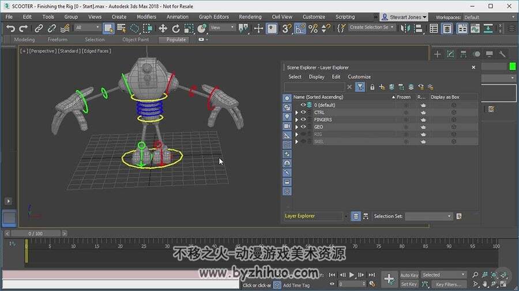Toggle Display as Box for FINGERS layer
Screen dimensions: 519x291
pos(454,120)
